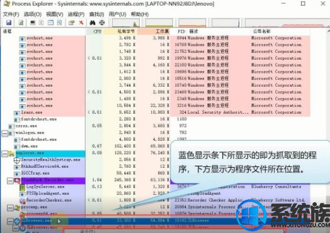Click the Properties toolbar icon
Screen dimensions: 330x233
click(72, 23)
